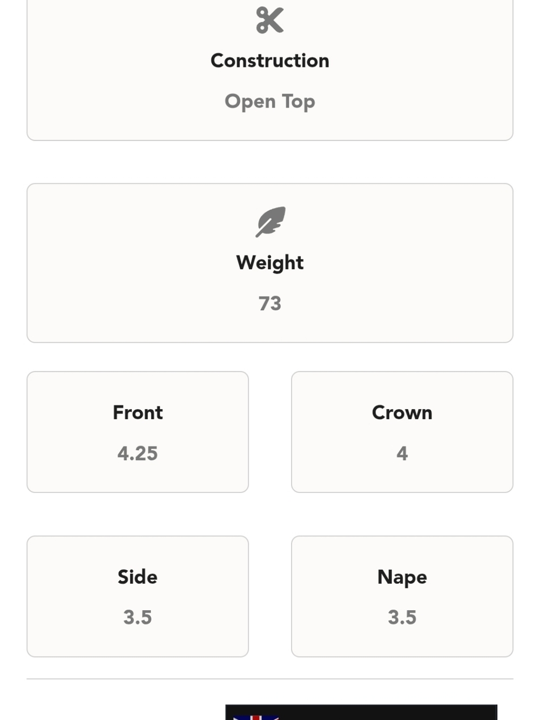Click the feather Weight icon
The height and width of the screenshot is (720, 540).
coord(270,222)
